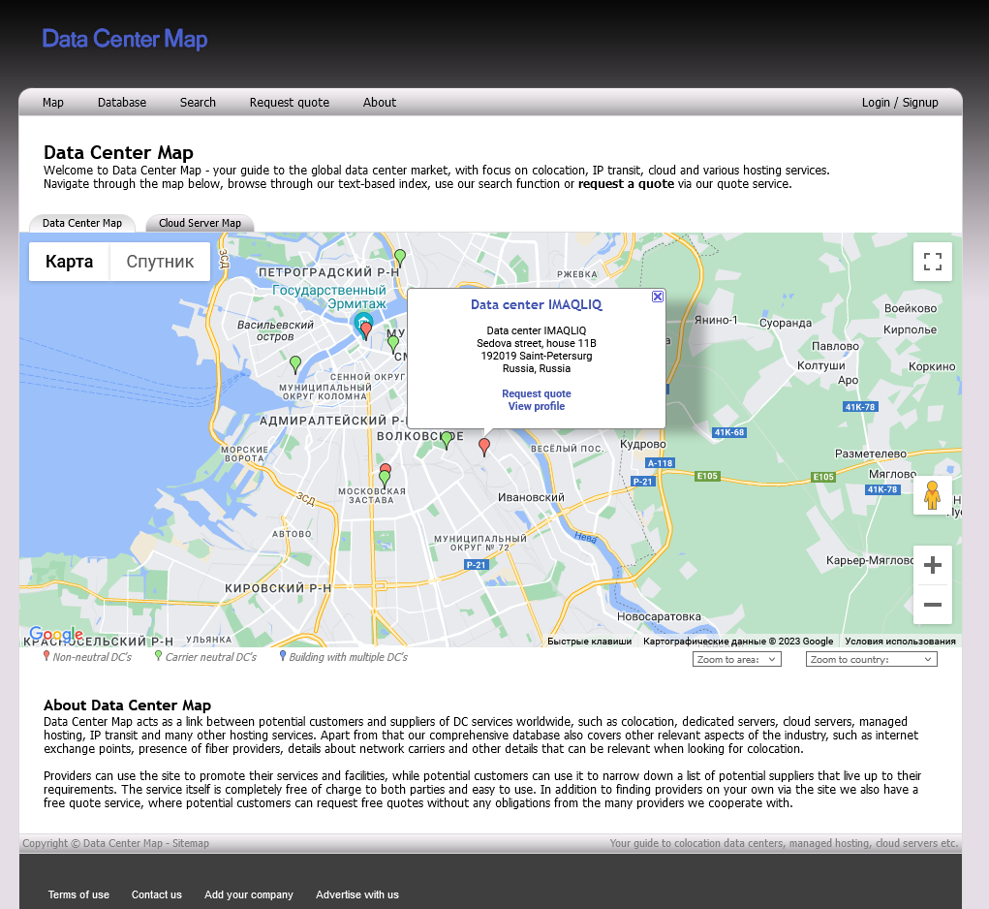Click the Кировский р-н label on the map
The width and height of the screenshot is (989, 909).
[x=278, y=588]
